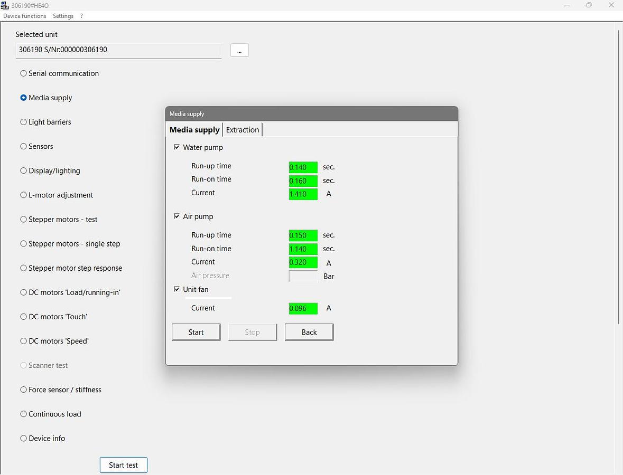Choose the Light barriers test option
The width and height of the screenshot is (623, 475).
tap(23, 122)
